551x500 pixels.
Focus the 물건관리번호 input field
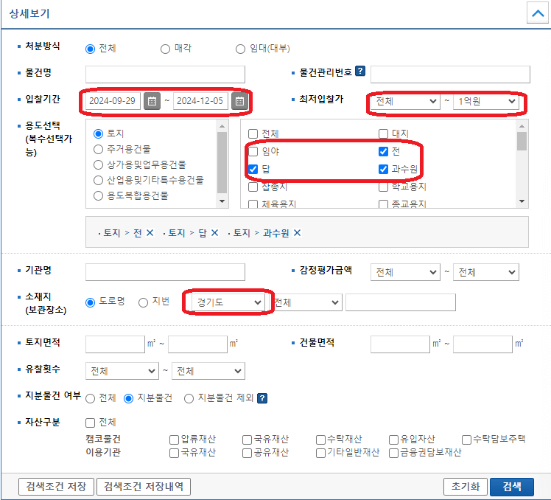(x=450, y=74)
